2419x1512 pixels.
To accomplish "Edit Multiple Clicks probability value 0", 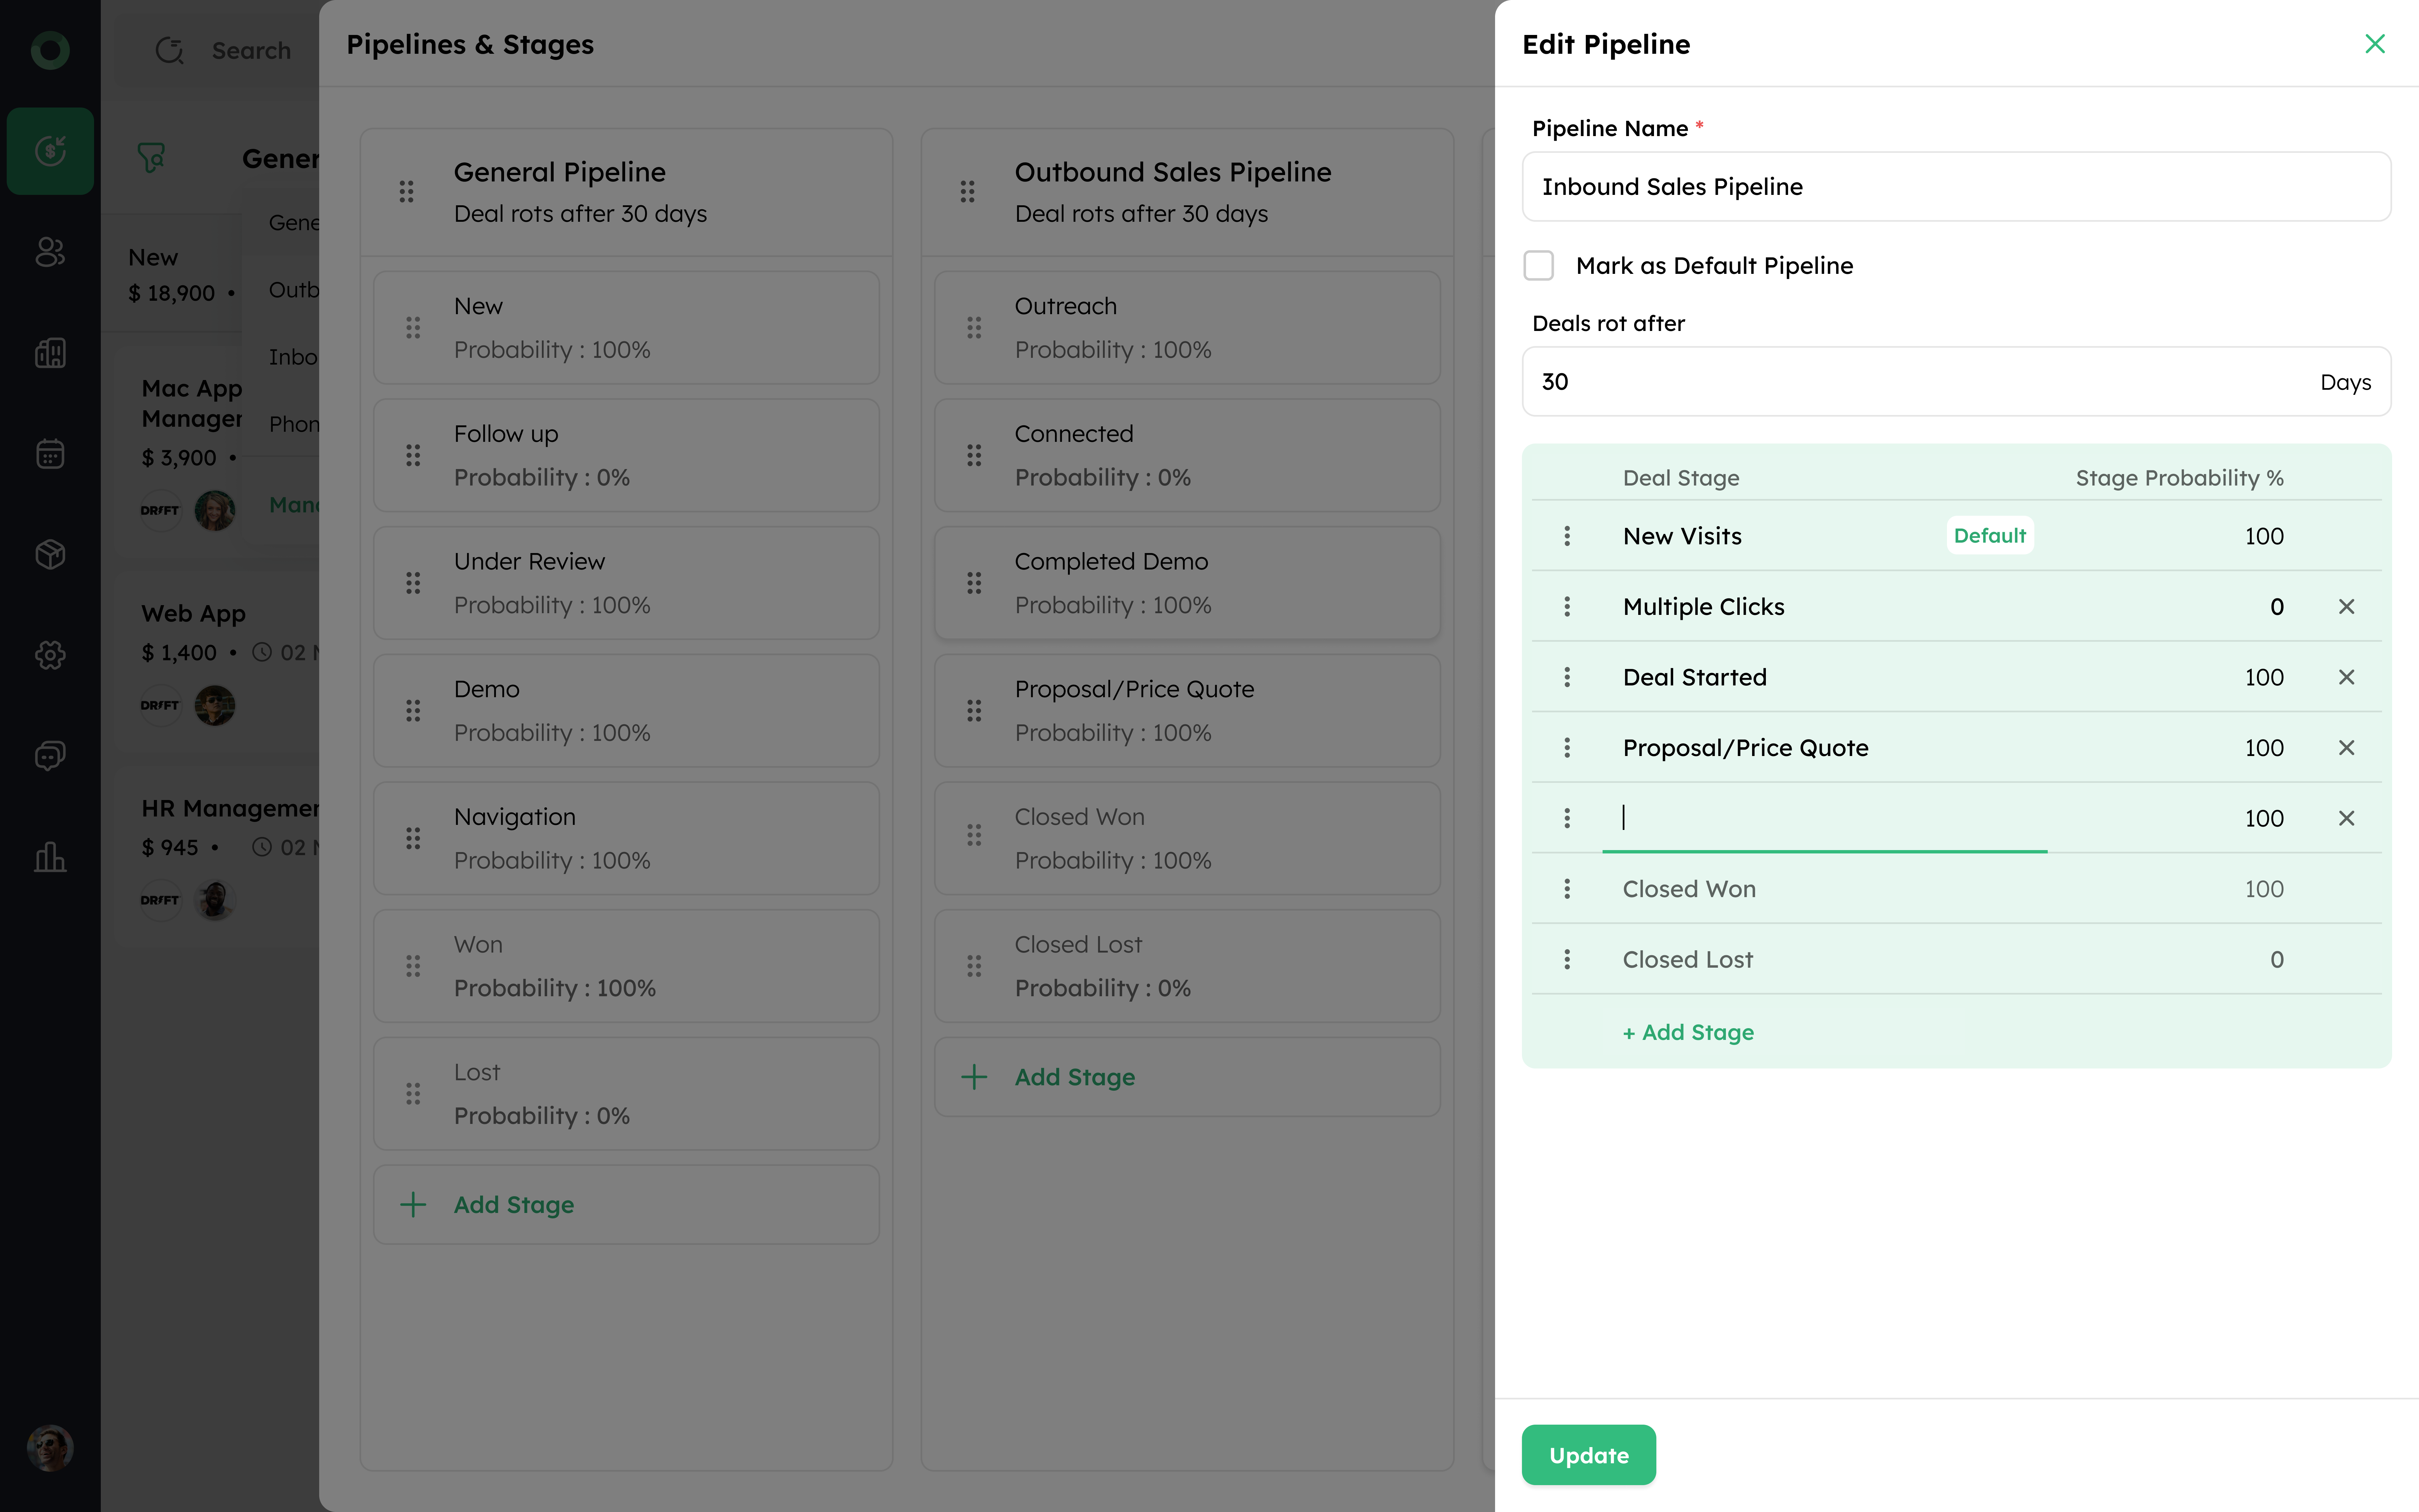I will pyautogui.click(x=2277, y=607).
